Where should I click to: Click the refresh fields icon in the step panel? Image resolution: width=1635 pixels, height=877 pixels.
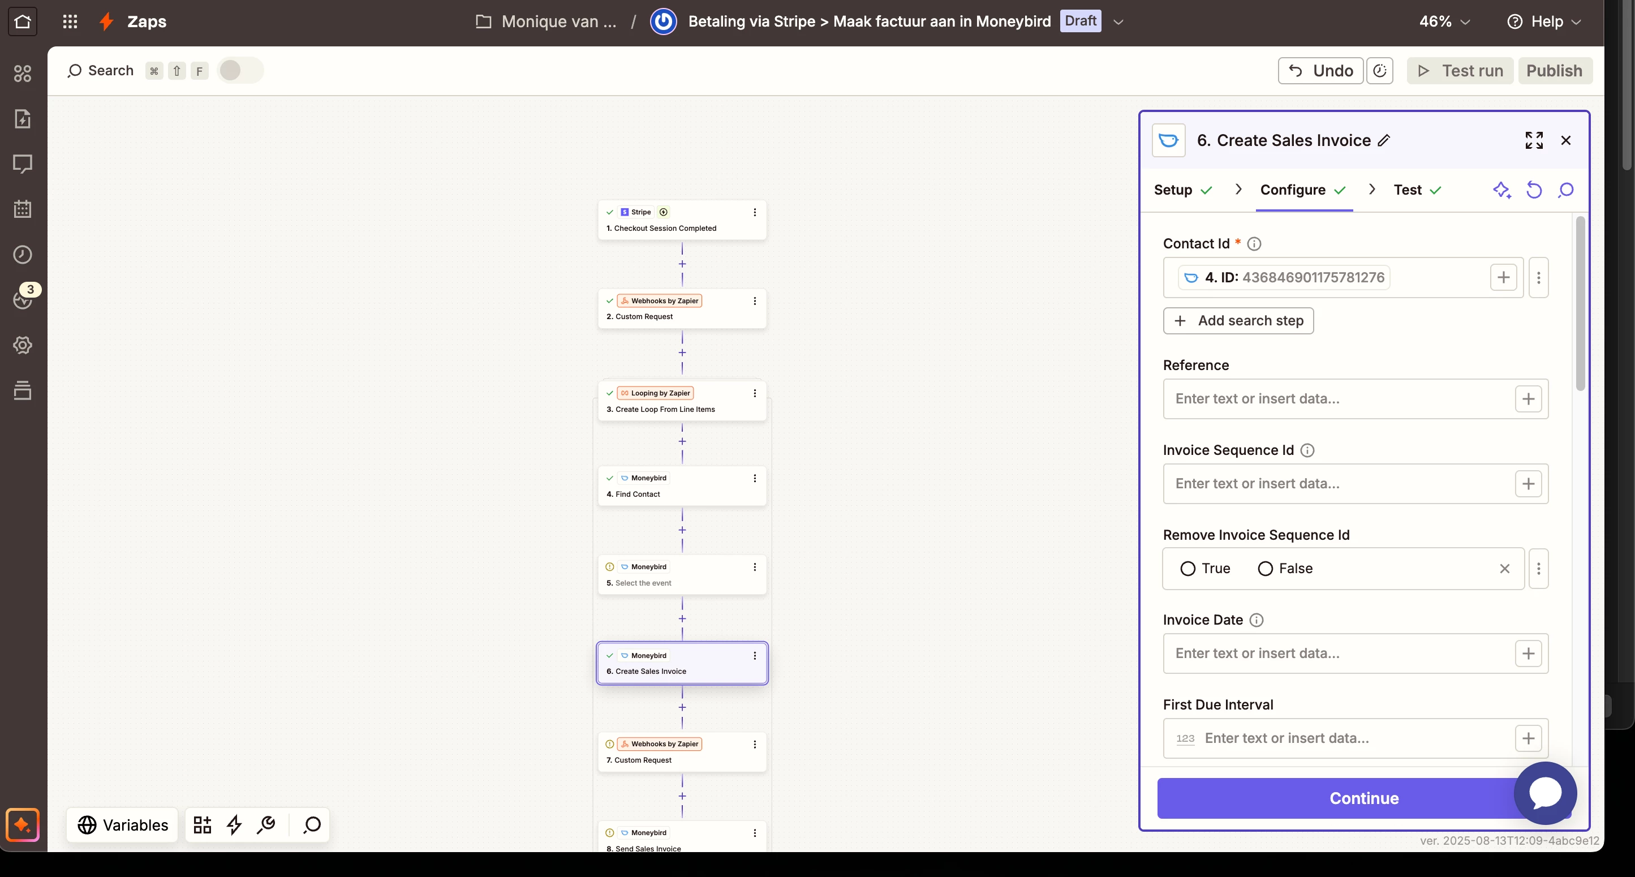pos(1534,190)
